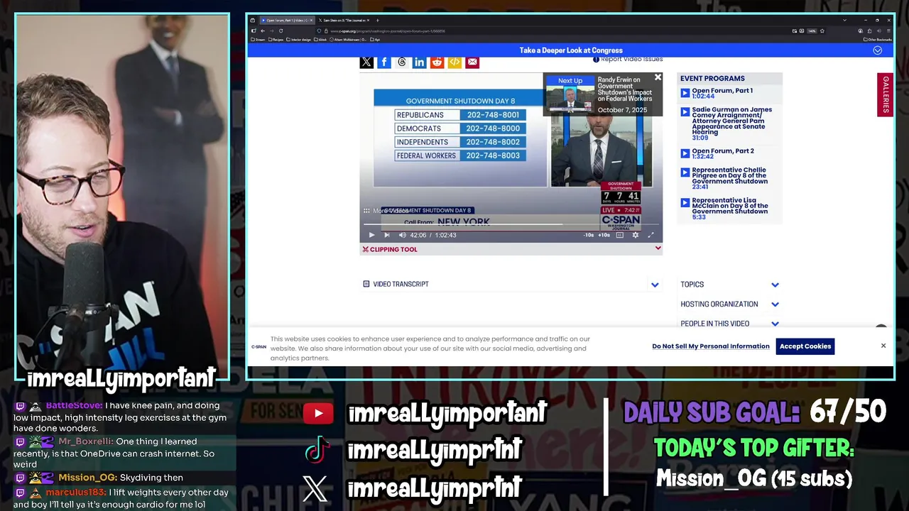
Task: Open the More Videos grid
Action: coord(386,211)
